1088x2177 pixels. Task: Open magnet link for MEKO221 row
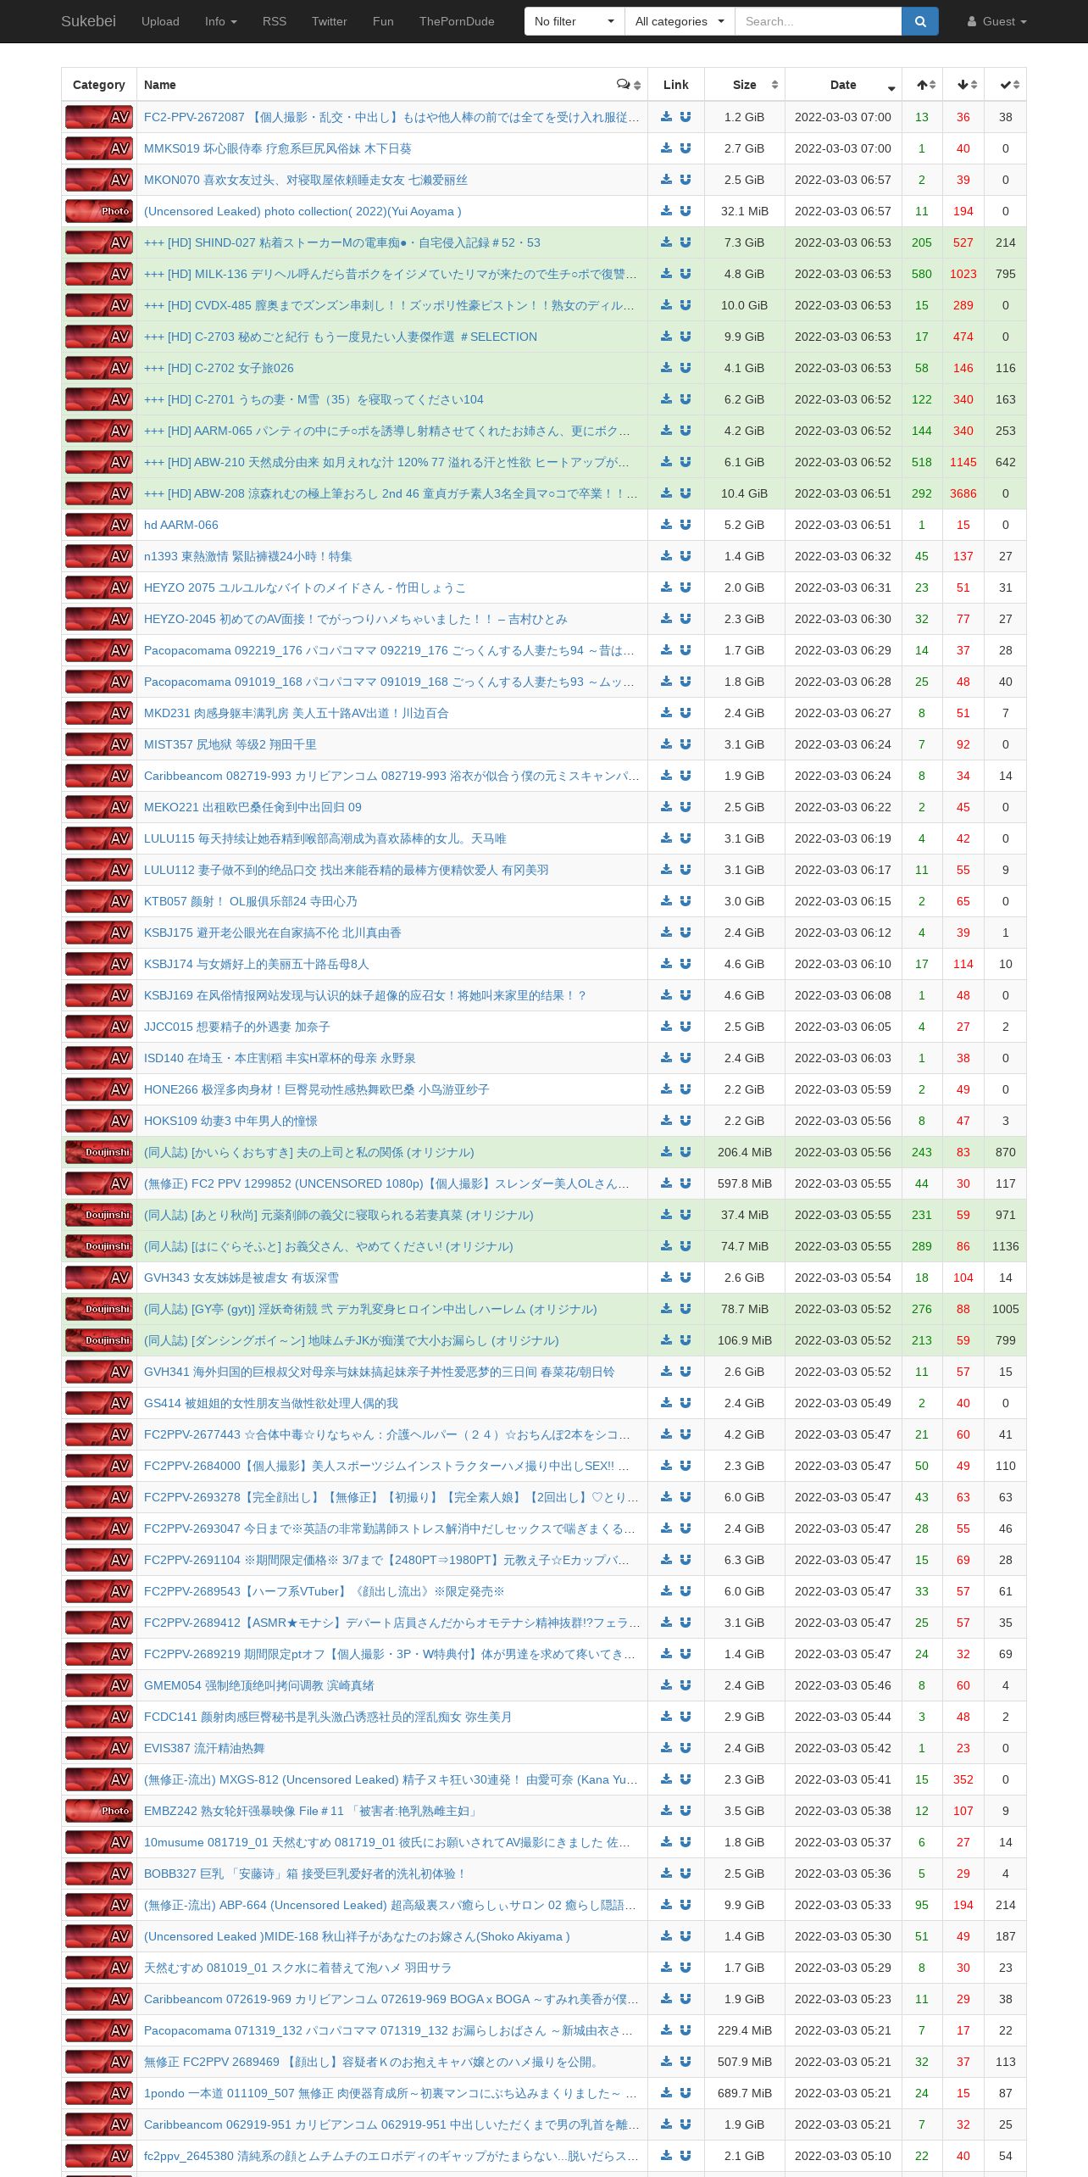coord(686,807)
